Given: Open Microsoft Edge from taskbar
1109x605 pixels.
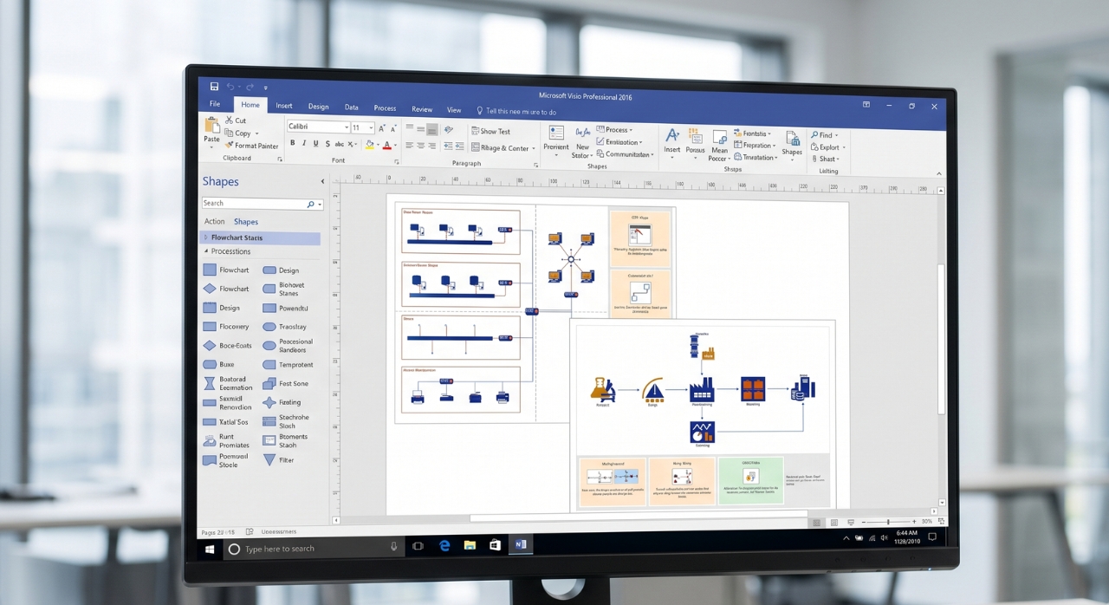Looking at the screenshot, I should tap(444, 546).
